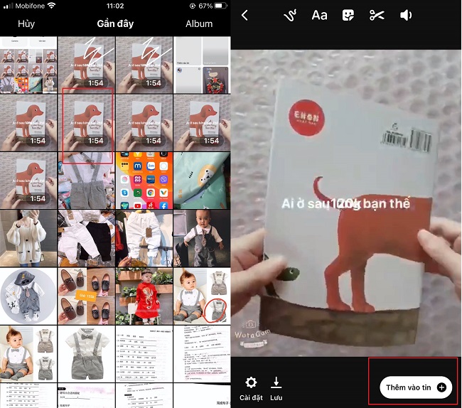Switch to the Album tab
Image resolution: width=462 pixels, height=408 pixels.
coord(199,23)
